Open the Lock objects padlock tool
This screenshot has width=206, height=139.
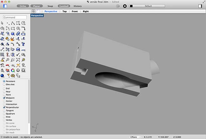coord(2,70)
